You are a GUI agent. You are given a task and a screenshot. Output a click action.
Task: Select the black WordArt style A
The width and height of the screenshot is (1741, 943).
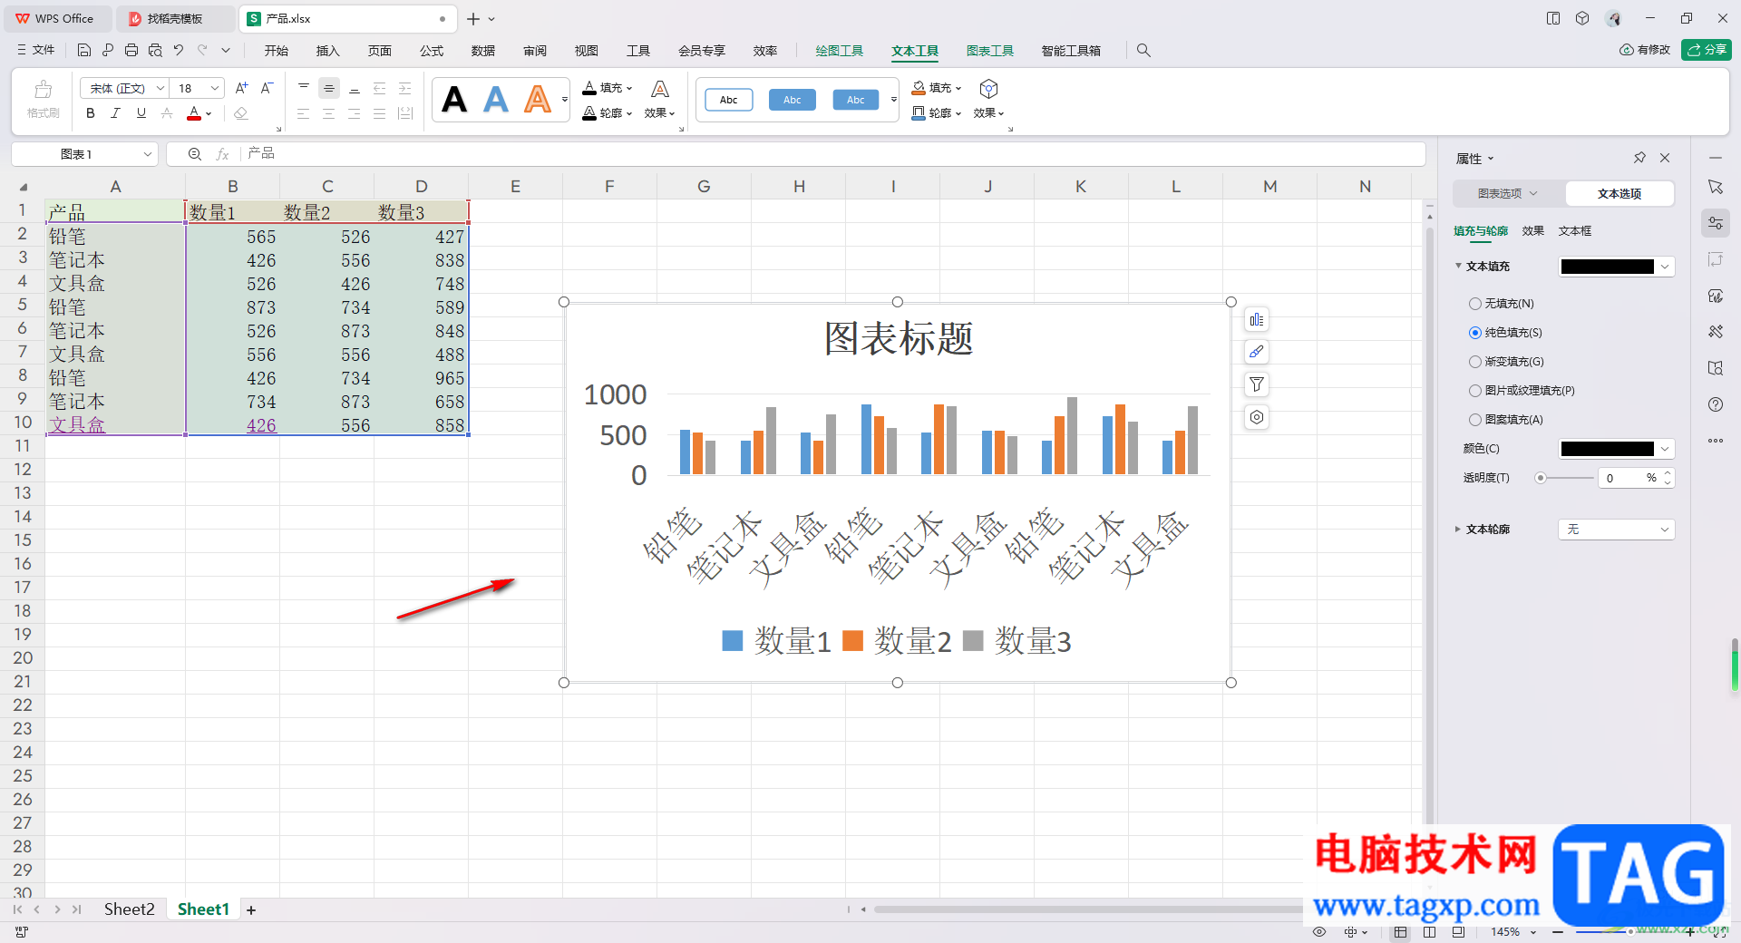pyautogui.click(x=454, y=99)
